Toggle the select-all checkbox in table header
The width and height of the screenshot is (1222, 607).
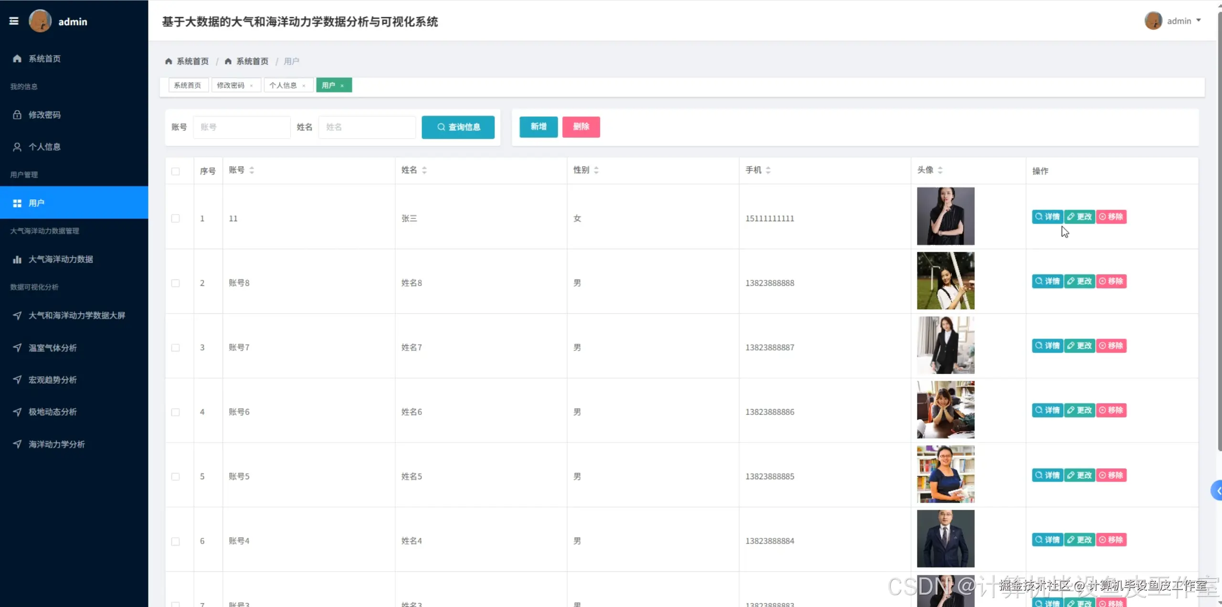point(176,171)
